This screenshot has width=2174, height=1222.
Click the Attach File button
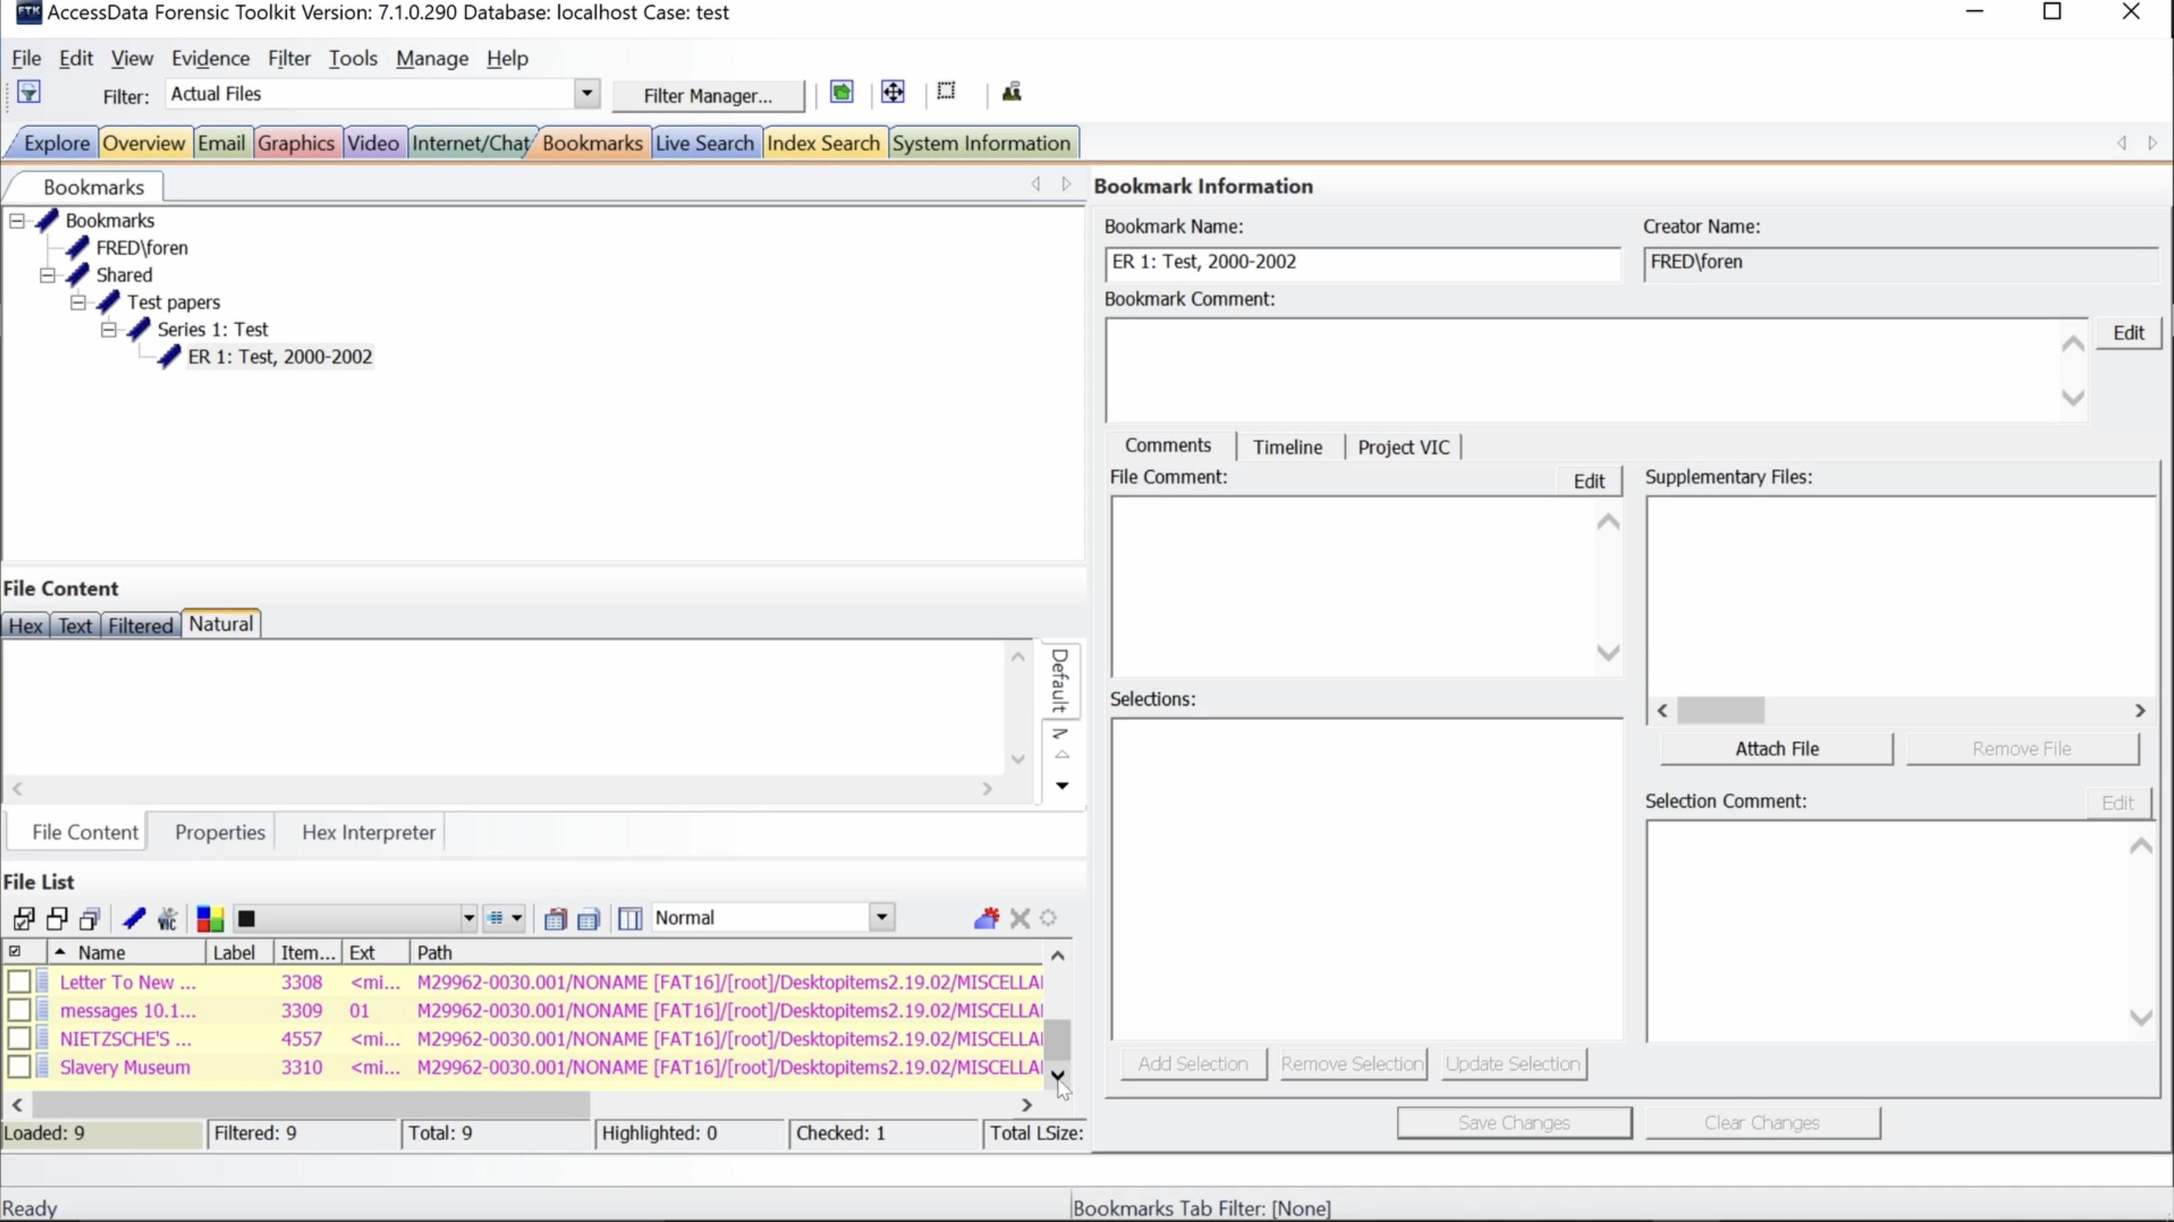coord(1776,748)
